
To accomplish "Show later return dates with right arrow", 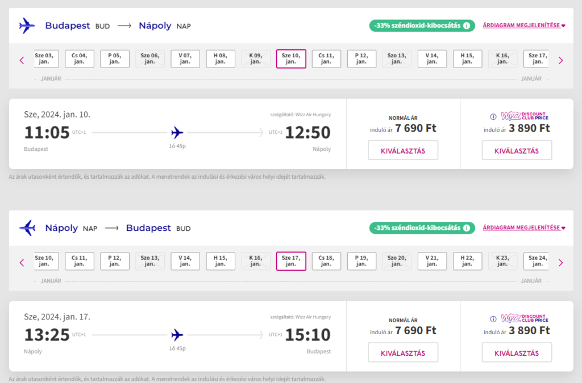I will coord(560,263).
